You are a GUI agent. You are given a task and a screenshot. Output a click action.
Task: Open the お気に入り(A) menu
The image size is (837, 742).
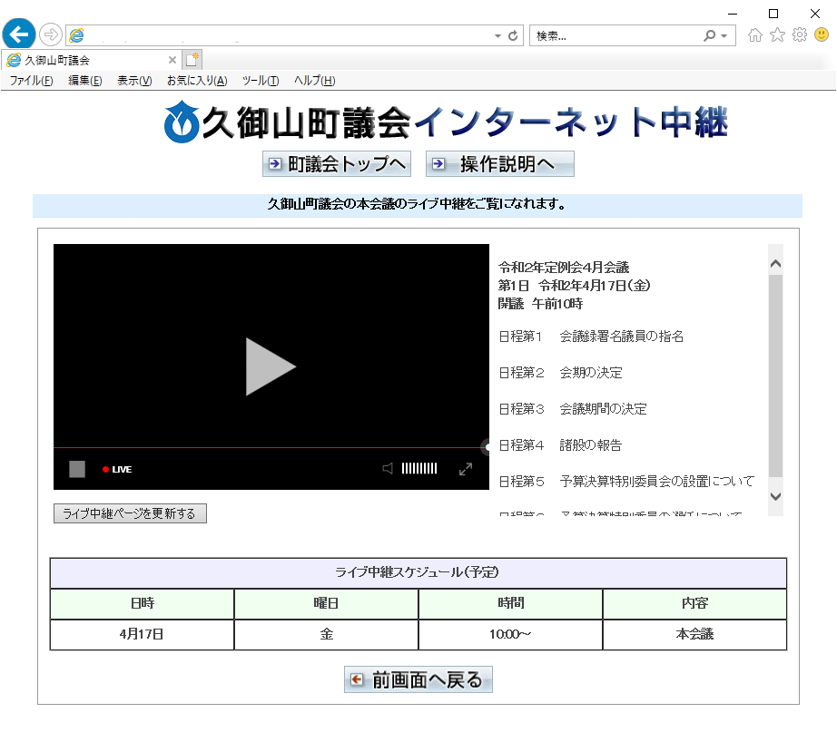pyautogui.click(x=197, y=81)
